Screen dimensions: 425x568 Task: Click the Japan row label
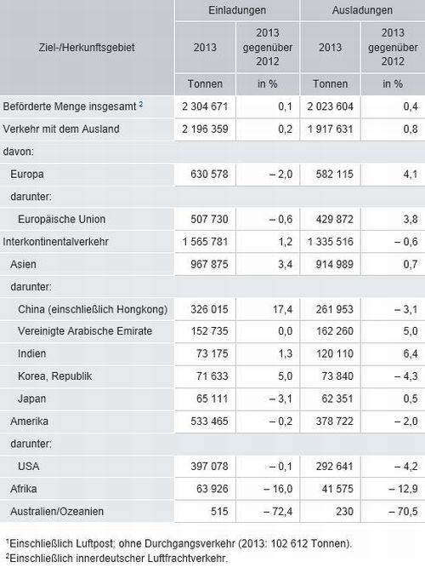tap(31, 399)
